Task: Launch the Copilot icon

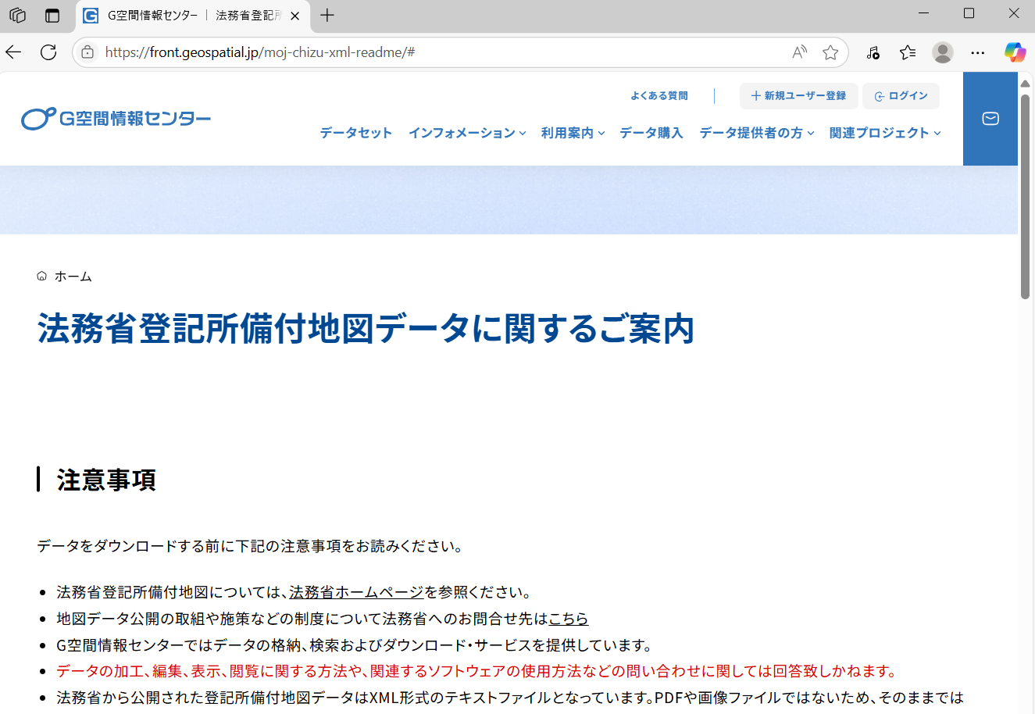Action: tap(1015, 52)
